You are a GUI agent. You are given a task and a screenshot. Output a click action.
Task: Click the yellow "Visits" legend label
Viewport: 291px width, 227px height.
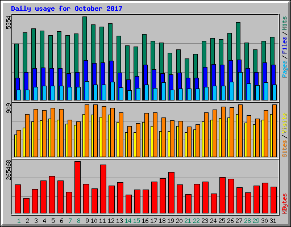[285, 124]
